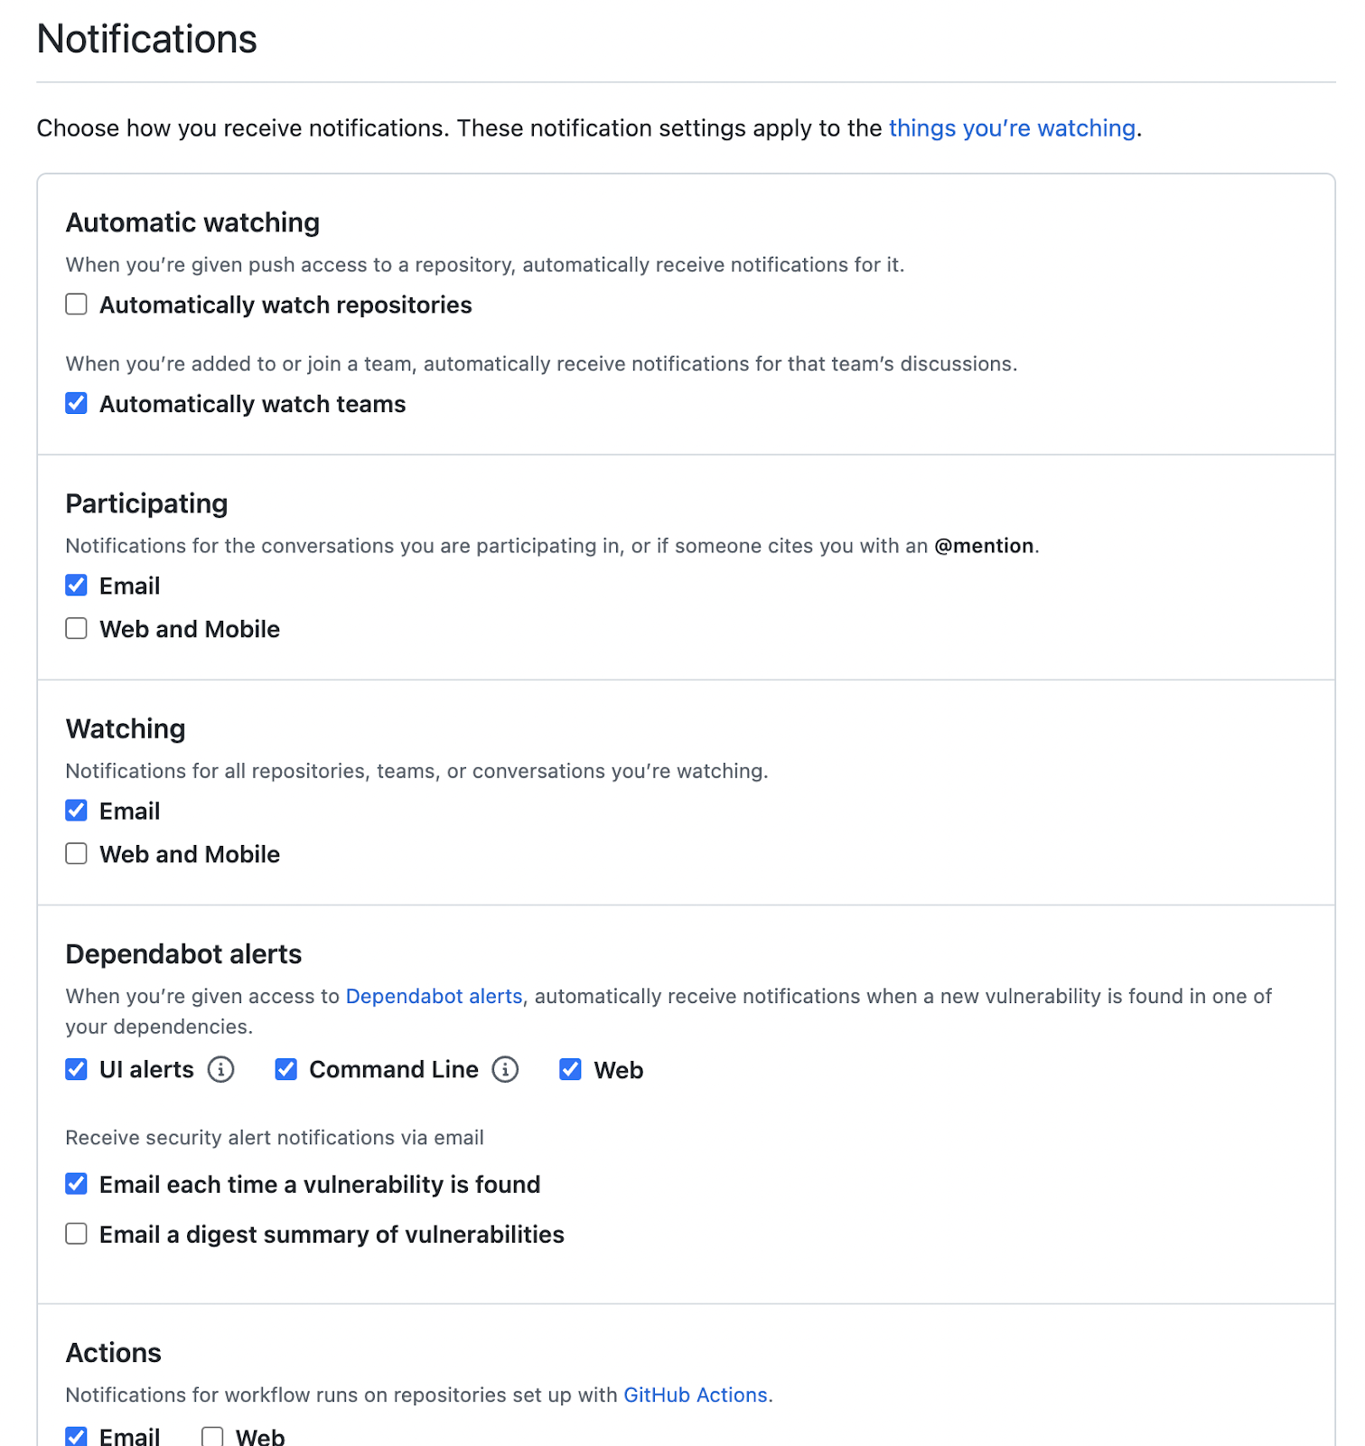
Task: Enable Web notifications for Actions
Action: coord(212,1436)
